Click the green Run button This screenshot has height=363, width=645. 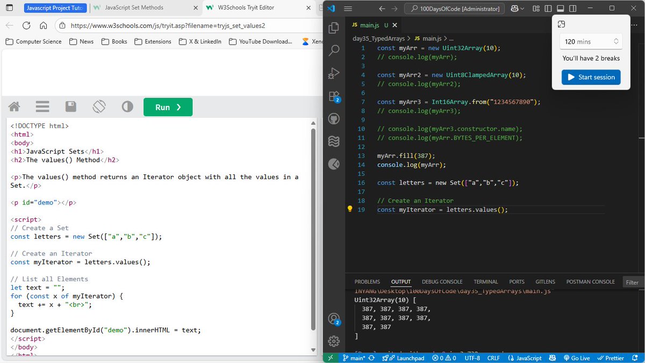[x=168, y=107]
